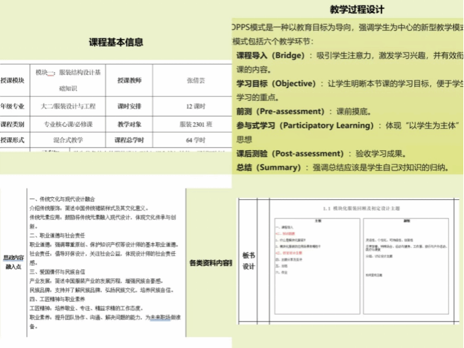
Task: Select the 教学对象 label cell
Action: (x=130, y=124)
